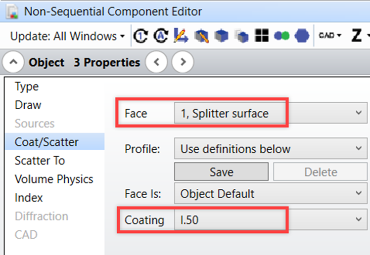
Task: Click the Update refresh icon marked 1
Action: pos(141,36)
